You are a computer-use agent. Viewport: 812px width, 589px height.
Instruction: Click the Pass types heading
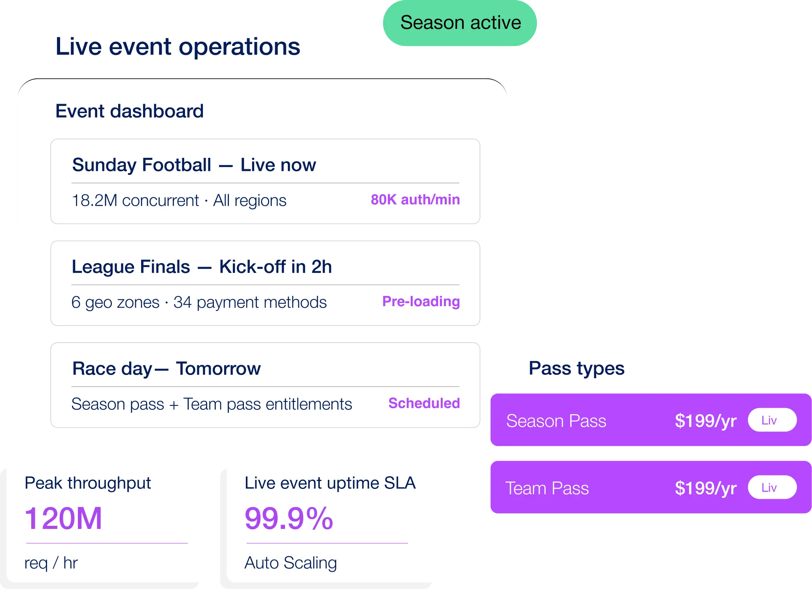click(x=576, y=369)
